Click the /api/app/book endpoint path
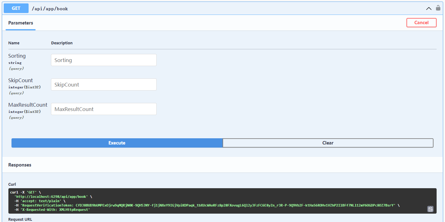This screenshot has width=445, height=222. (50, 9)
